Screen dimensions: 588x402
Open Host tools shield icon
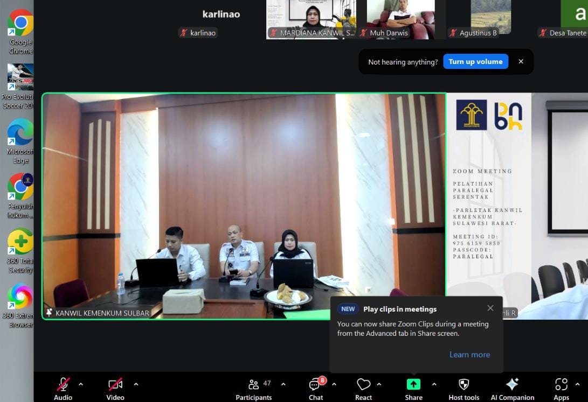[464, 384]
